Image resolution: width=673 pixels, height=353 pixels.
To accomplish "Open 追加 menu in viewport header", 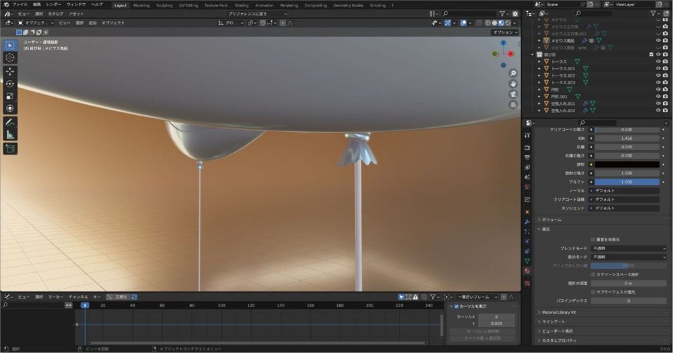I will (x=92, y=23).
